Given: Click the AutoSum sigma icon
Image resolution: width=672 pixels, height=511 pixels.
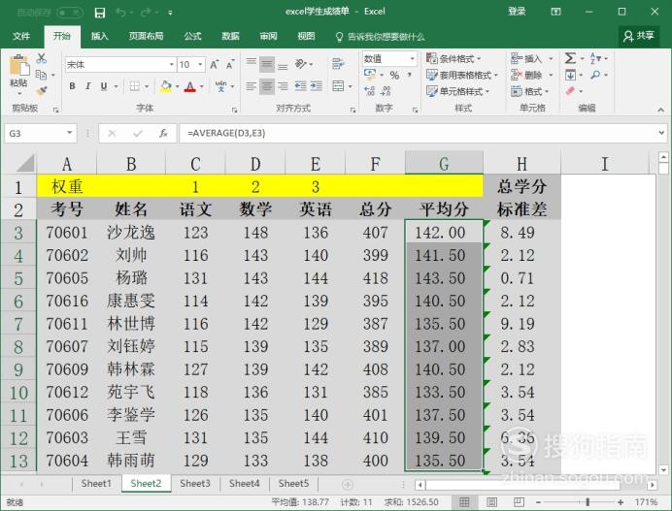Looking at the screenshot, I should 570,58.
